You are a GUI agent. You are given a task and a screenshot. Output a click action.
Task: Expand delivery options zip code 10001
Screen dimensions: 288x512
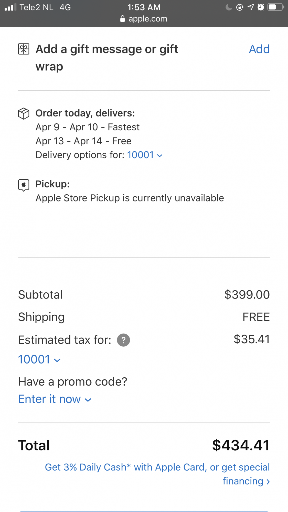tap(145, 155)
